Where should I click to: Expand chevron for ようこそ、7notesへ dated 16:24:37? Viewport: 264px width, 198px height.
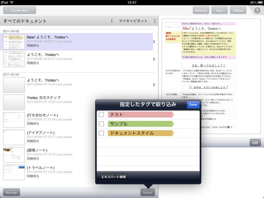coord(154,59)
